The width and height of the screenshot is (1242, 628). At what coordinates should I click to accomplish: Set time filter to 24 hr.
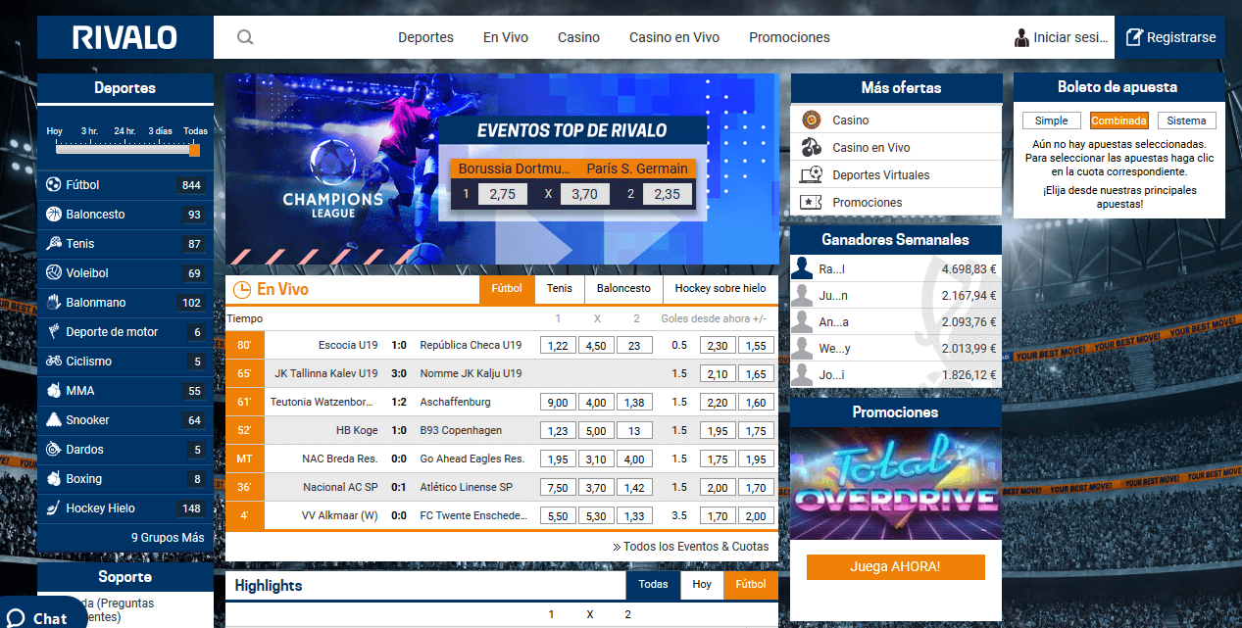(124, 131)
